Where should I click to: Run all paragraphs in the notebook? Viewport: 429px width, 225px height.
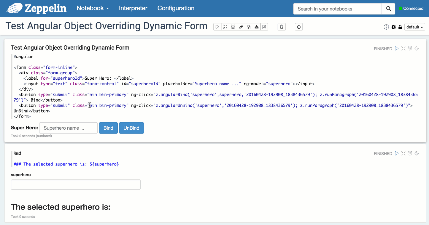pyautogui.click(x=217, y=27)
